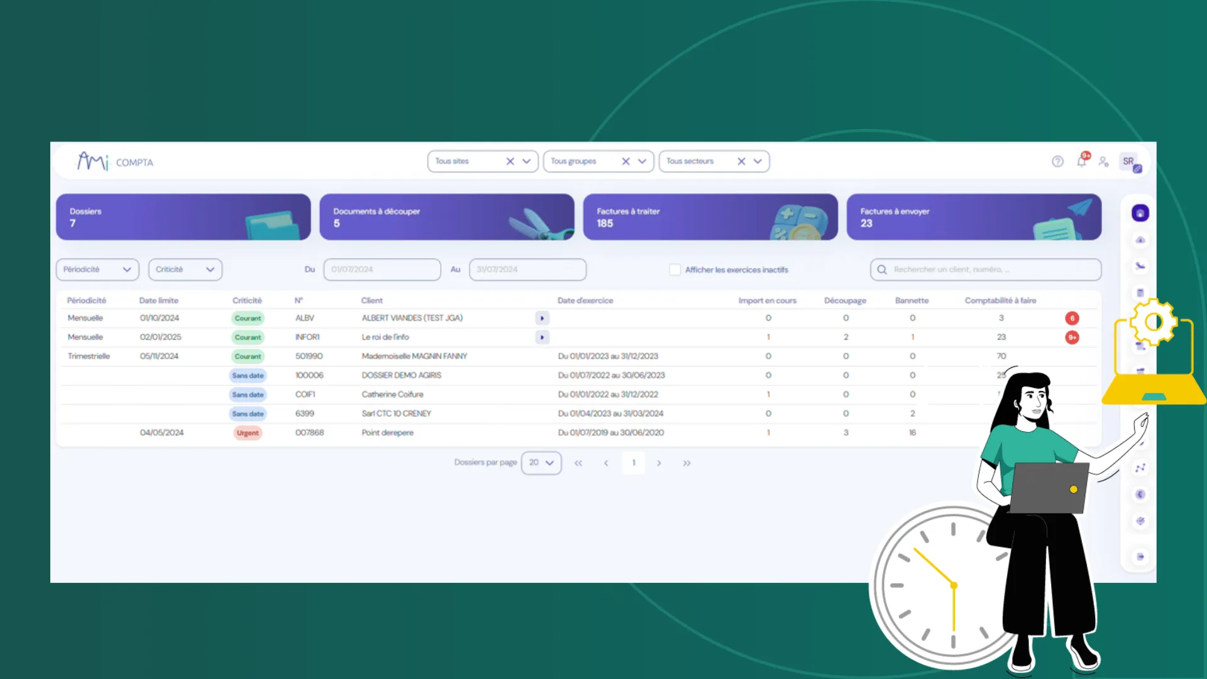The width and height of the screenshot is (1207, 679).
Task: Select the Documents à découper card
Action: coord(447,217)
